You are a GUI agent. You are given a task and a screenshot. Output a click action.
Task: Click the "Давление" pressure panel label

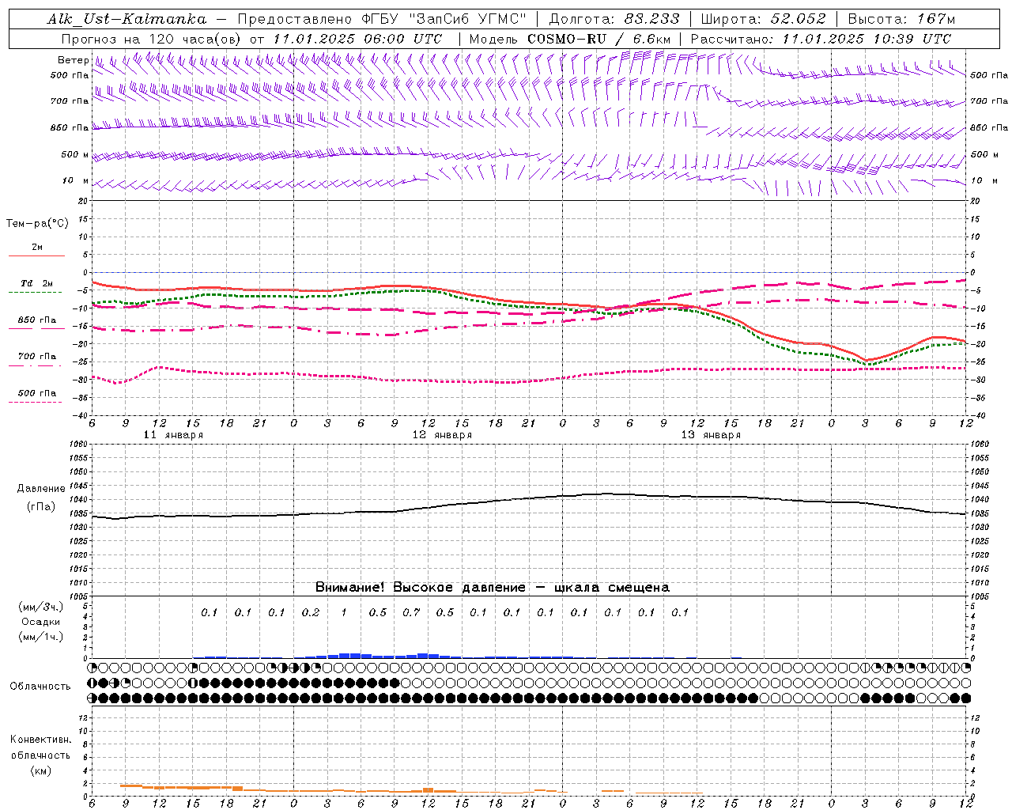tap(41, 489)
